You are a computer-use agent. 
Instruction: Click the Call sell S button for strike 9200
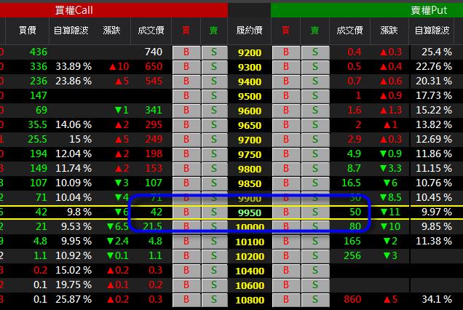(214, 52)
